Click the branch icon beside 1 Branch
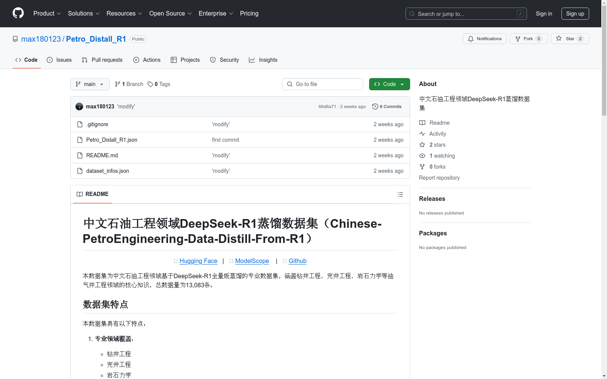 click(x=118, y=84)
